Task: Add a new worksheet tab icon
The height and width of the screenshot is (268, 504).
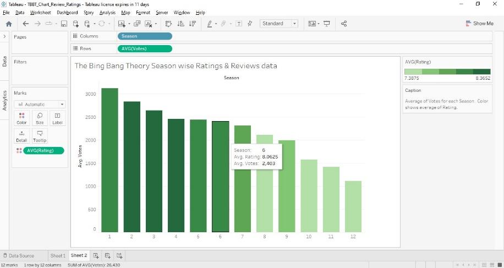Action: pos(96,255)
